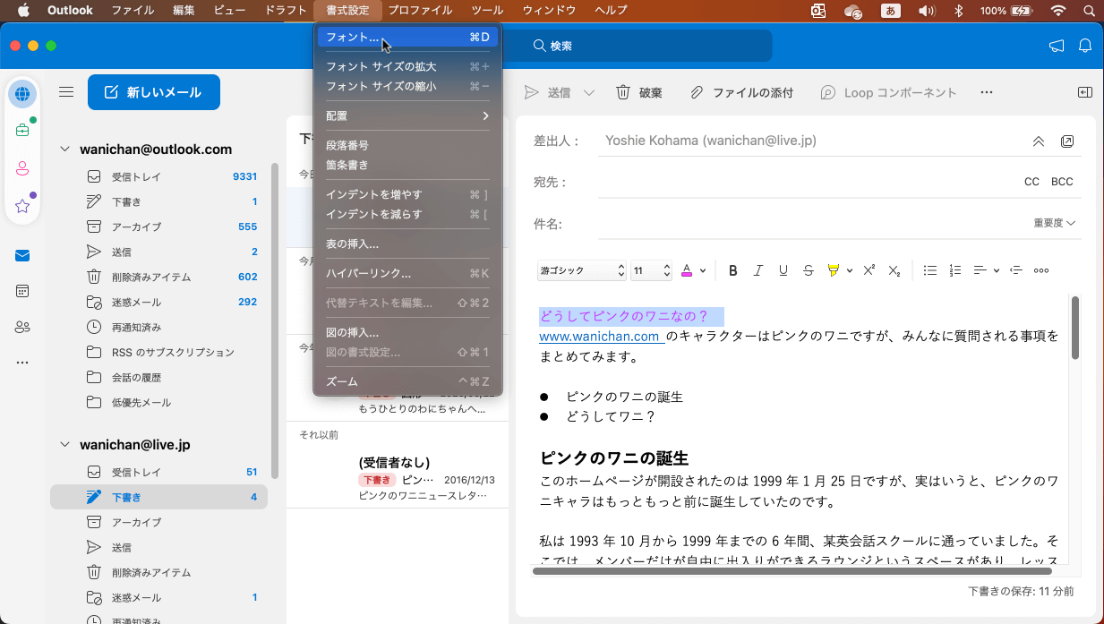Open macOS Bluetooth menu bar icon
1104x624 pixels.
tap(957, 10)
